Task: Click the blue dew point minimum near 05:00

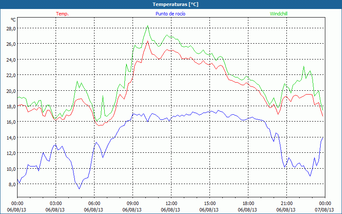Action: 79,188
